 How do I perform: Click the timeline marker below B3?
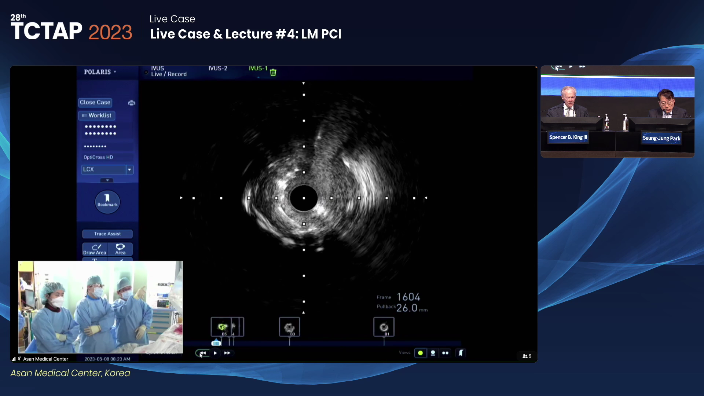(290, 341)
